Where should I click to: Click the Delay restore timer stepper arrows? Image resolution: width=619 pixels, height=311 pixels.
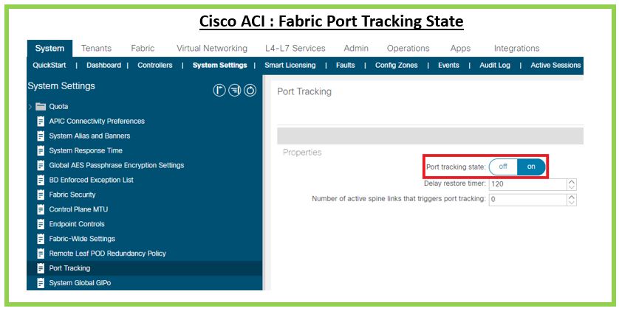click(572, 184)
